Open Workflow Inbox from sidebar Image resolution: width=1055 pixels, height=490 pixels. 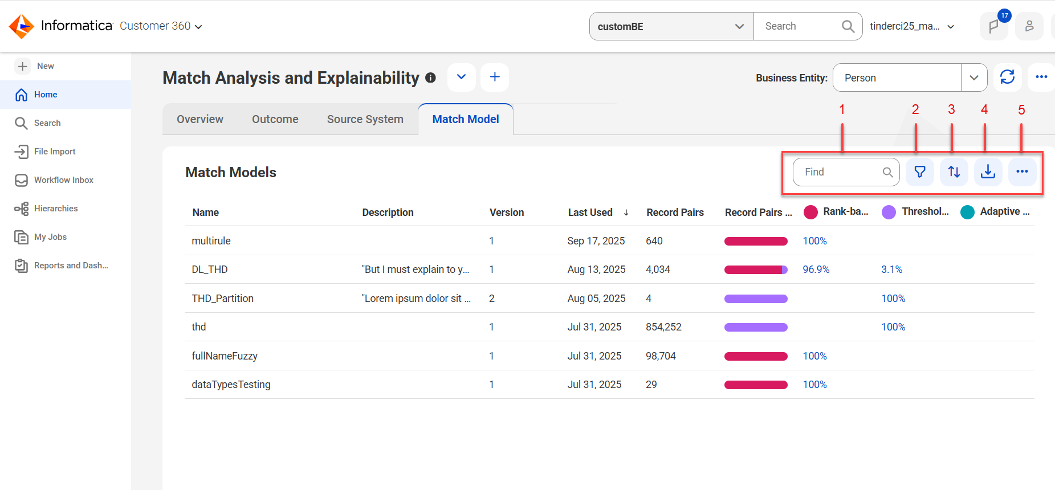(x=66, y=180)
